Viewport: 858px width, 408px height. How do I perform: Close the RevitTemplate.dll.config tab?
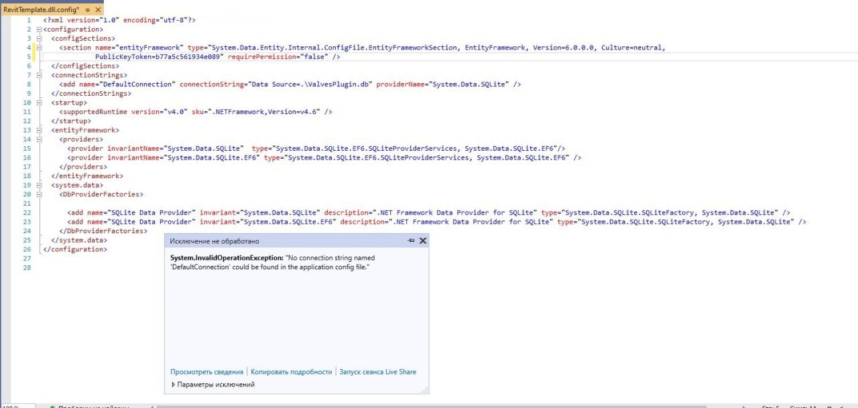click(x=98, y=11)
